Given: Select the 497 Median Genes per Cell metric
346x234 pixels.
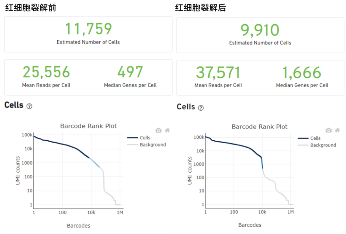Looking at the screenshot, I should 130,72.
